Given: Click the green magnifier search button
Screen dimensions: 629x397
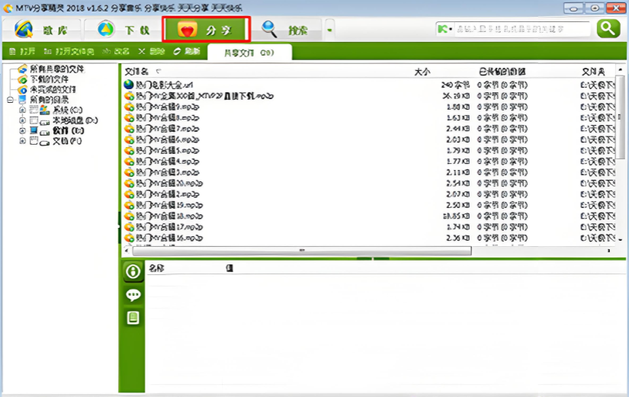Looking at the screenshot, I should [608, 29].
